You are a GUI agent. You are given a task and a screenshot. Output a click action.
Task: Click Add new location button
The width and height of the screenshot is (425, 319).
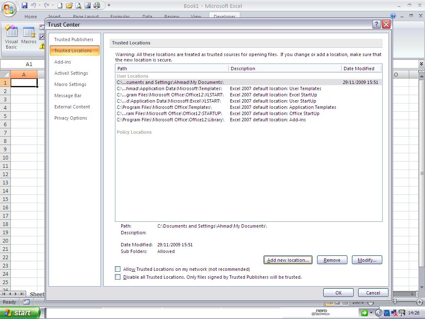coord(288,260)
